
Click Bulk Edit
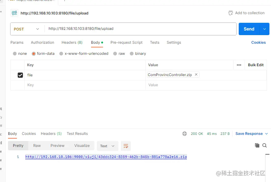pos(256,65)
